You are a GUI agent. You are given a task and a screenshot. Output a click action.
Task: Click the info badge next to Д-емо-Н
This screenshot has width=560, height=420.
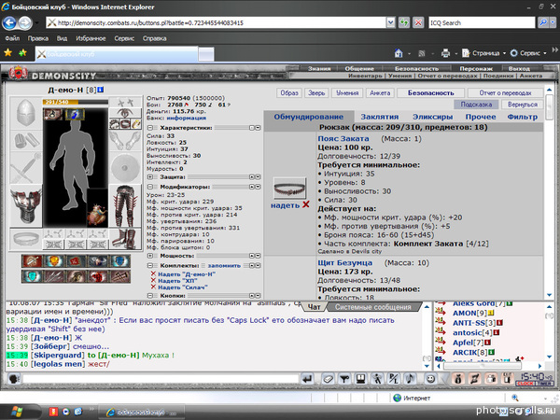pyautogui.click(x=101, y=90)
